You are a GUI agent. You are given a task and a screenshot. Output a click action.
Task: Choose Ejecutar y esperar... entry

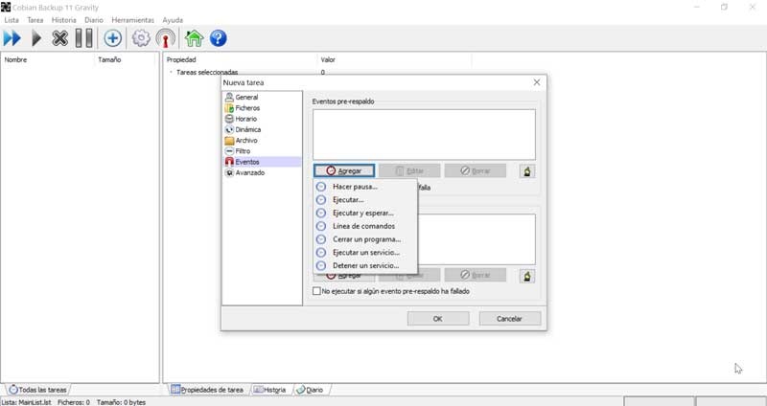(x=365, y=213)
